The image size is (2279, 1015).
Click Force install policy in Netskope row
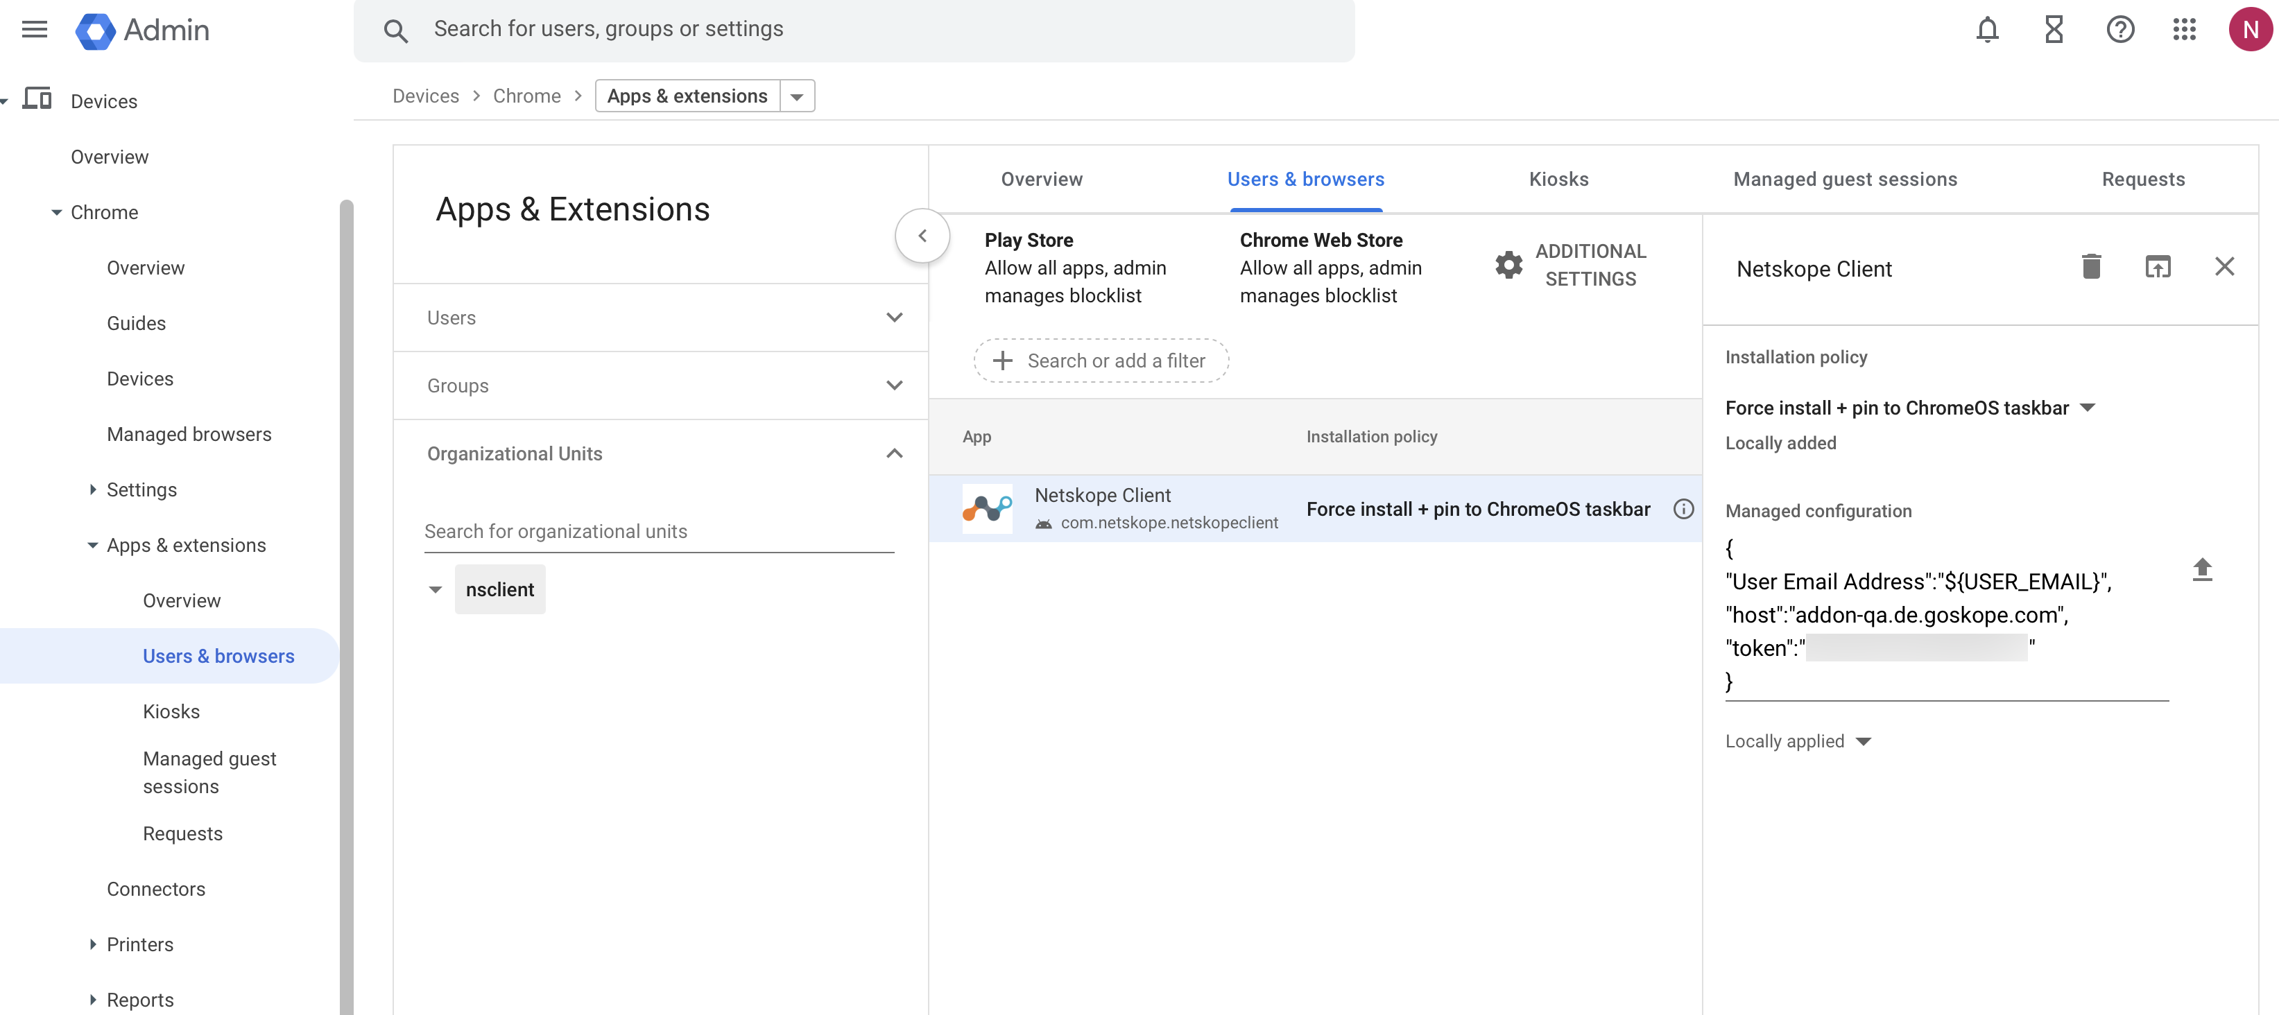(1477, 510)
